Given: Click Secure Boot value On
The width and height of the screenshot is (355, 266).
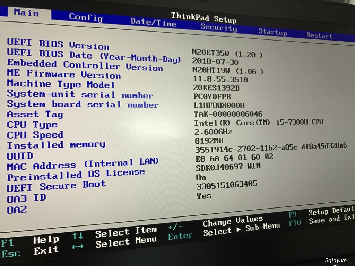Looking at the screenshot, I should pos(201,178).
